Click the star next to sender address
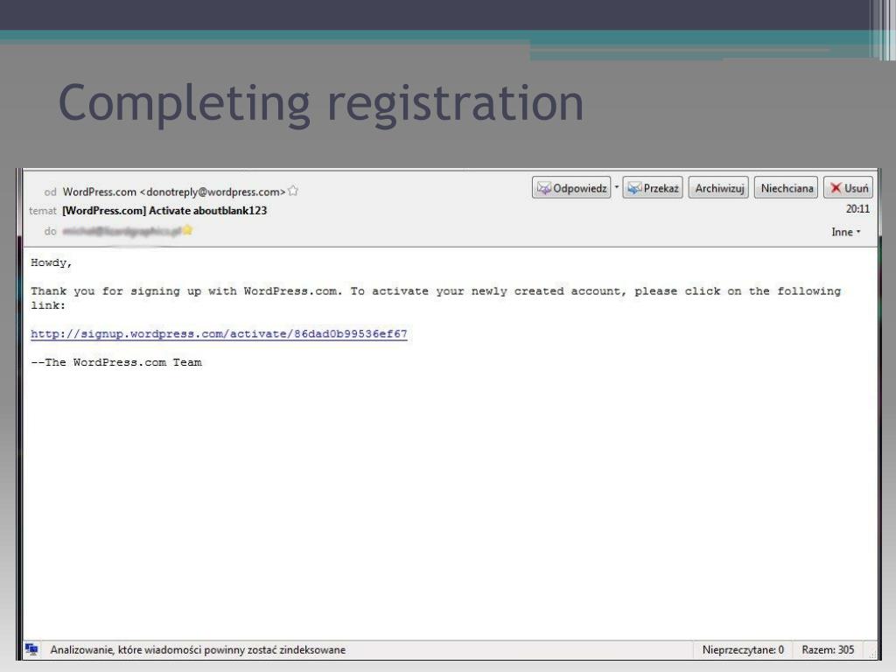 [x=293, y=191]
